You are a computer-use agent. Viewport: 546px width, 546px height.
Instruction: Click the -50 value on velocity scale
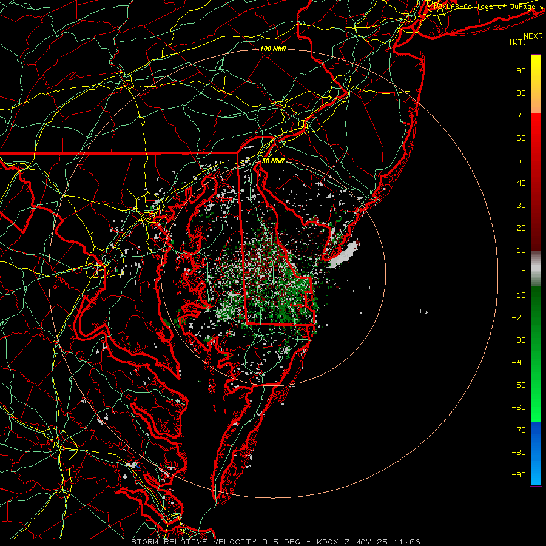click(x=519, y=385)
